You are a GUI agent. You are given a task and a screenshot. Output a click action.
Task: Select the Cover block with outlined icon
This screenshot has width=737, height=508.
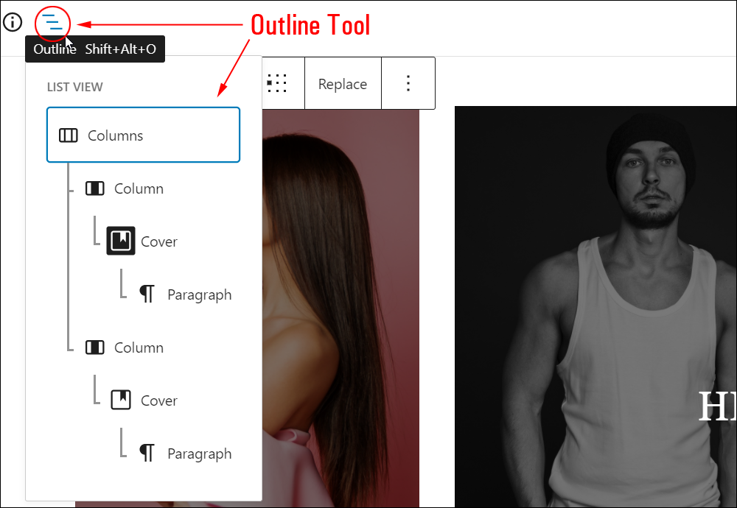(x=144, y=401)
